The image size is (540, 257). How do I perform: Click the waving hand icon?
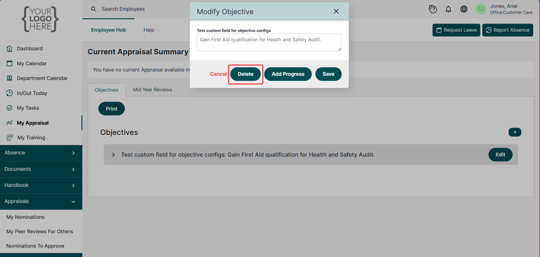[x=433, y=9]
